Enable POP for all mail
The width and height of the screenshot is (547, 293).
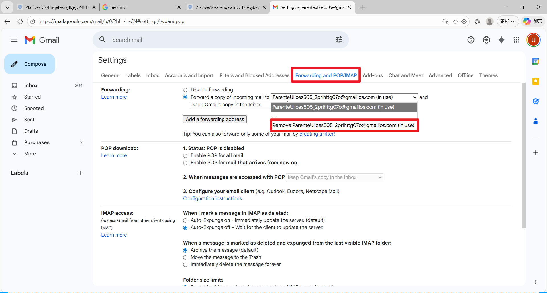[x=185, y=156]
